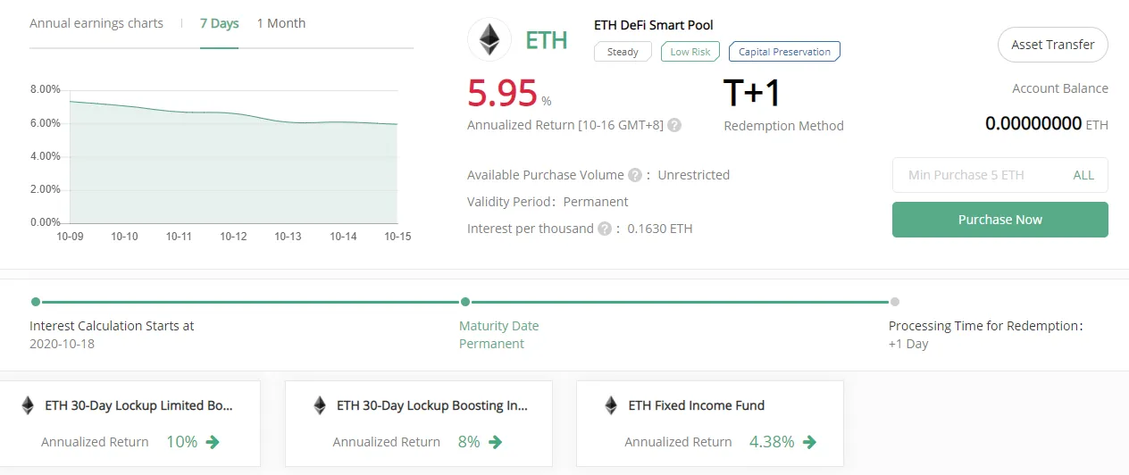This screenshot has height=475, width=1129.
Task: Click the Asset Transfer button
Action: pos(1052,45)
